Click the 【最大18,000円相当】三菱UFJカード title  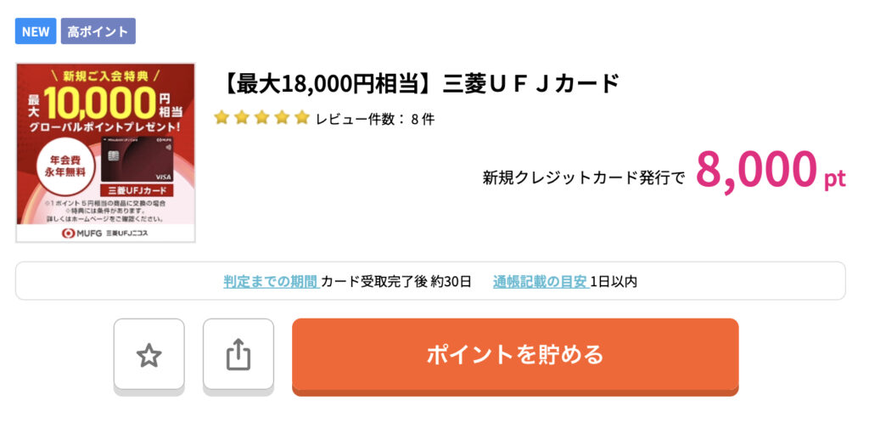[421, 84]
